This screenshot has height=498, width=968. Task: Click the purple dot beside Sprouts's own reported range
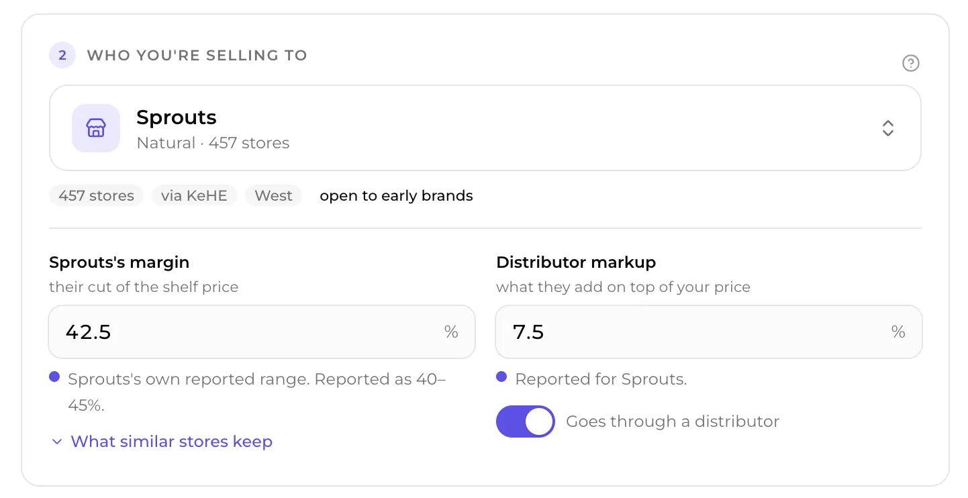(x=54, y=377)
